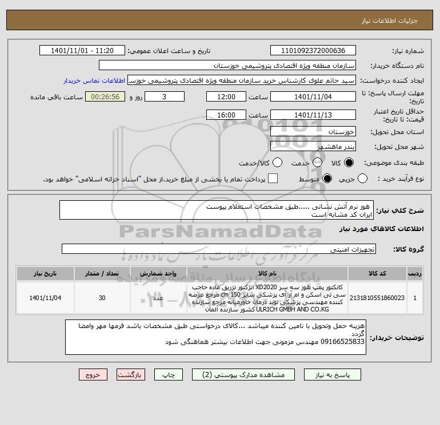This screenshot has width=440, height=425.
Task: Click price validity date 1401/11/13 field
Action: [x=313, y=115]
